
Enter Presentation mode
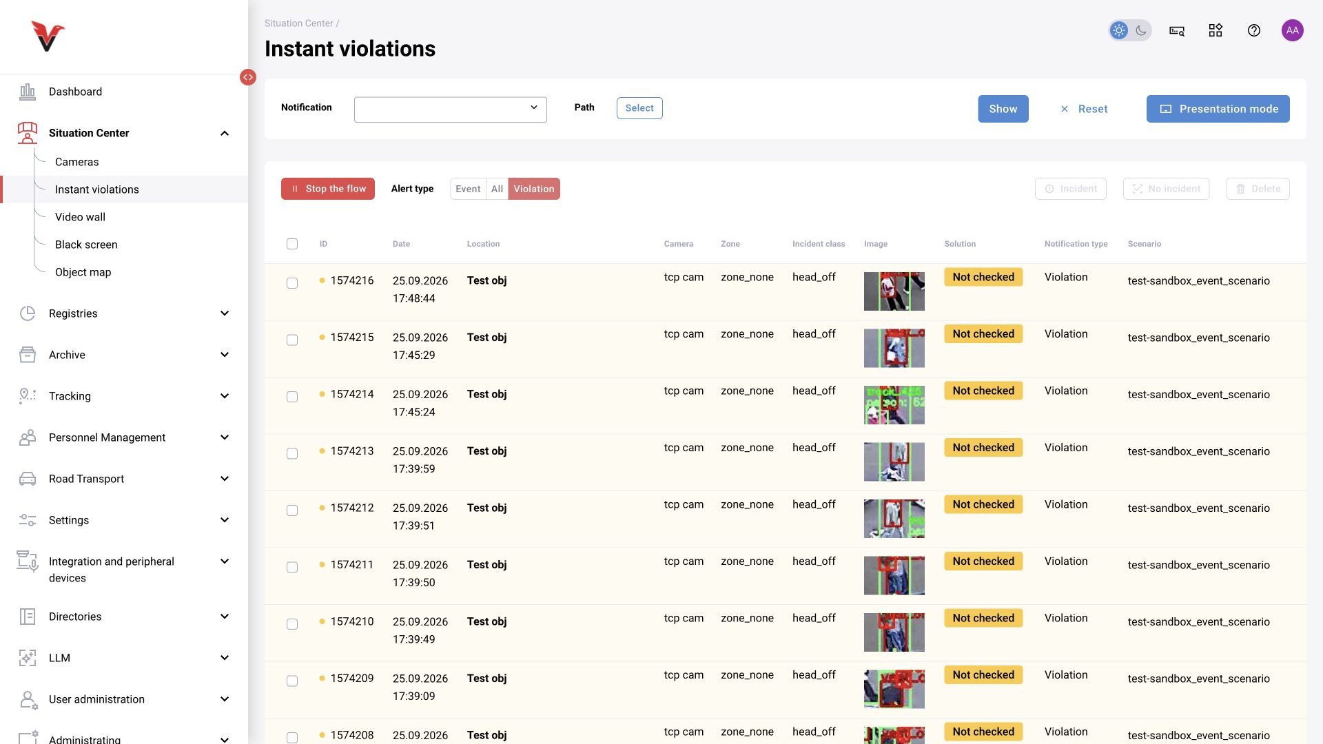[1218, 109]
